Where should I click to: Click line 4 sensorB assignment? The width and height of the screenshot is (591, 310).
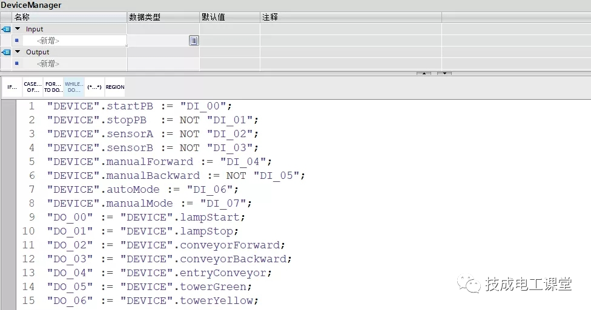pos(153,148)
